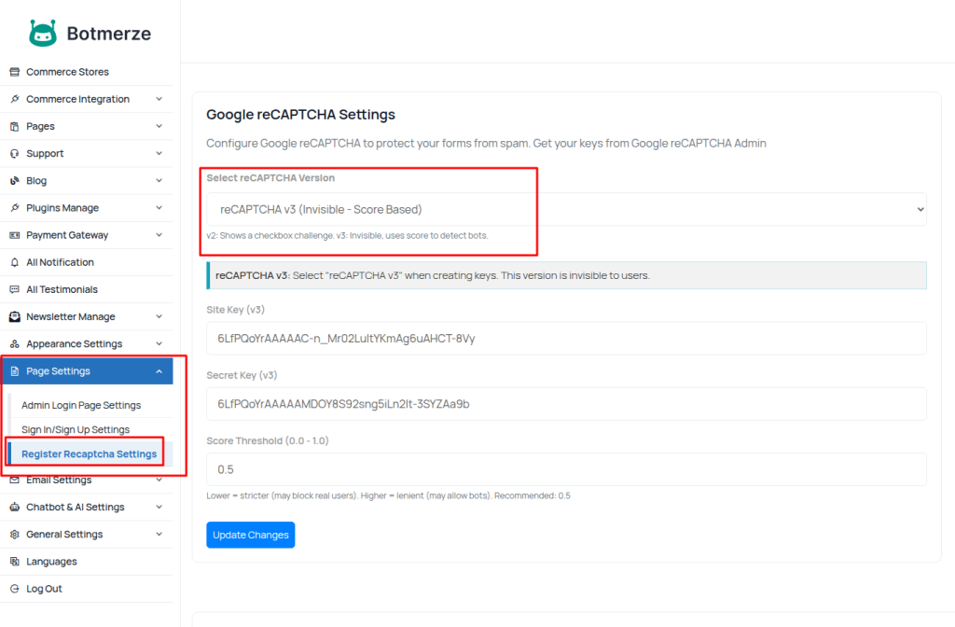This screenshot has height=627, width=955.
Task: Click the Commerce Stores sidebar icon
Action: pyautogui.click(x=15, y=72)
